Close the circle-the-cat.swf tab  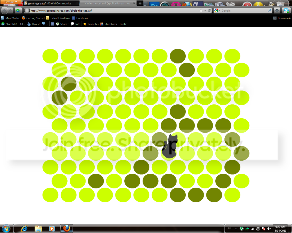(134, 3)
